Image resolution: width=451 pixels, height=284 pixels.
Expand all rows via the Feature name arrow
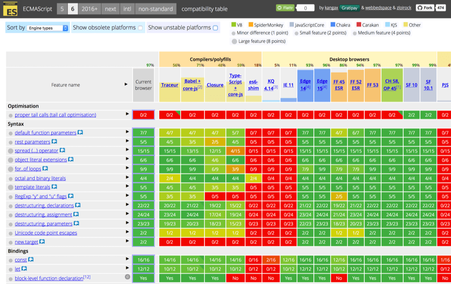(126, 84)
